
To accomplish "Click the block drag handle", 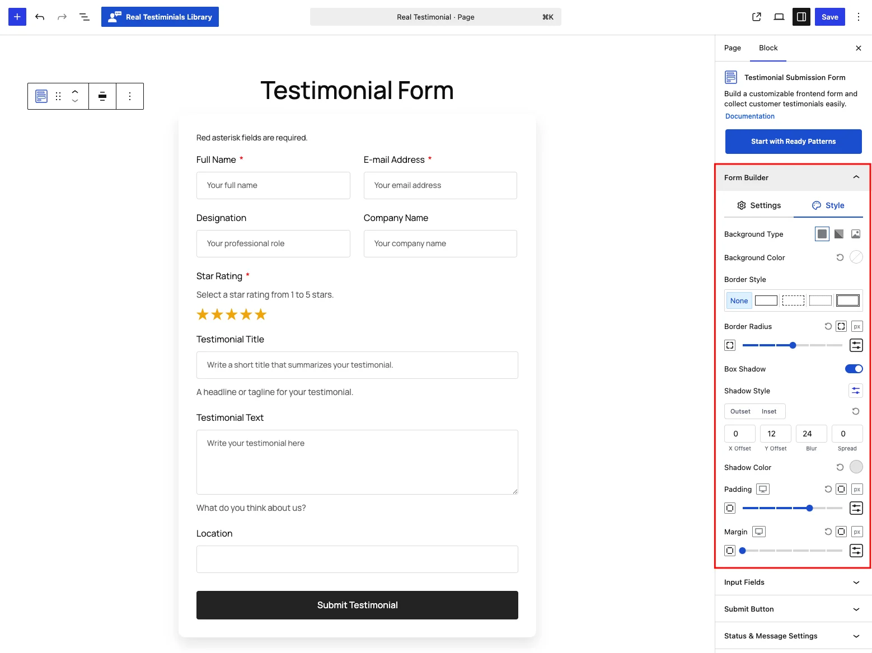I will [x=58, y=96].
